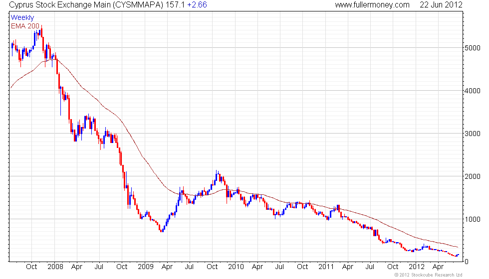The height and width of the screenshot is (279, 489).
Task: Open the www.fullermoney.com link text
Action: (372, 5)
